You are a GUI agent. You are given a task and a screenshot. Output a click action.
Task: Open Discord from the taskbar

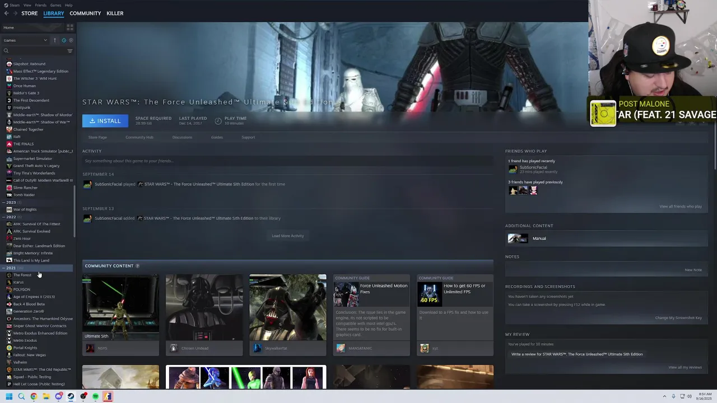pyautogui.click(x=58, y=396)
